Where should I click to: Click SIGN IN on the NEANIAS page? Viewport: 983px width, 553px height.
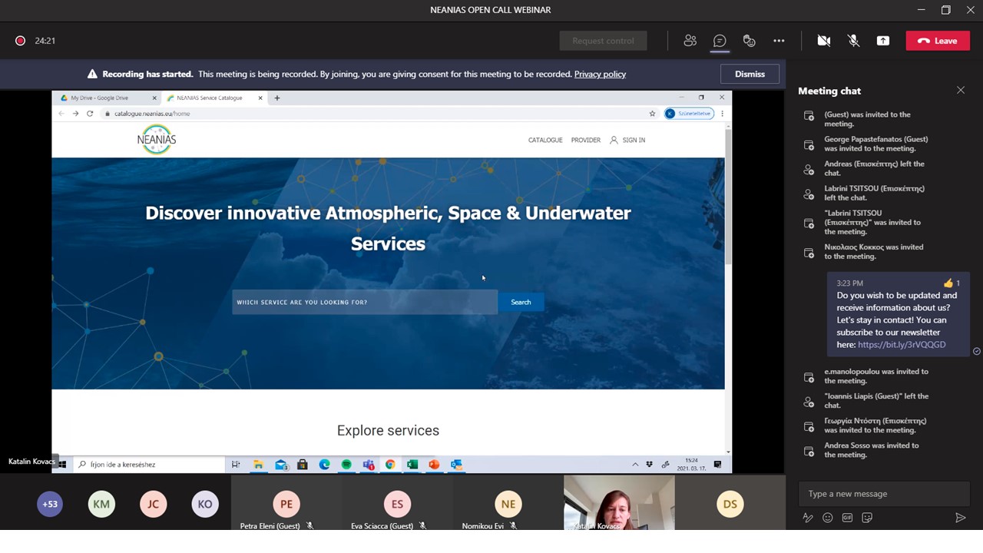pyautogui.click(x=627, y=140)
